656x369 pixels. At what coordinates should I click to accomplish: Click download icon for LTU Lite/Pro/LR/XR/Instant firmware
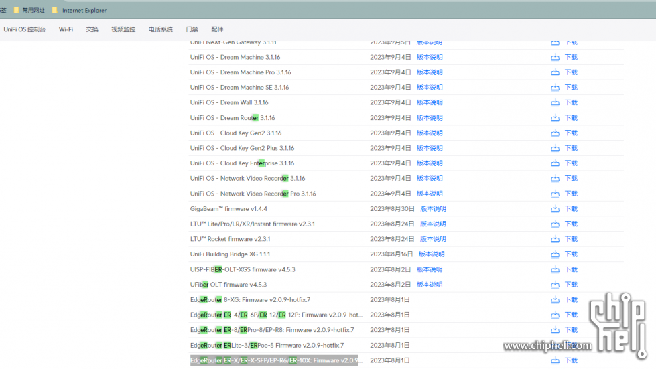pyautogui.click(x=555, y=224)
